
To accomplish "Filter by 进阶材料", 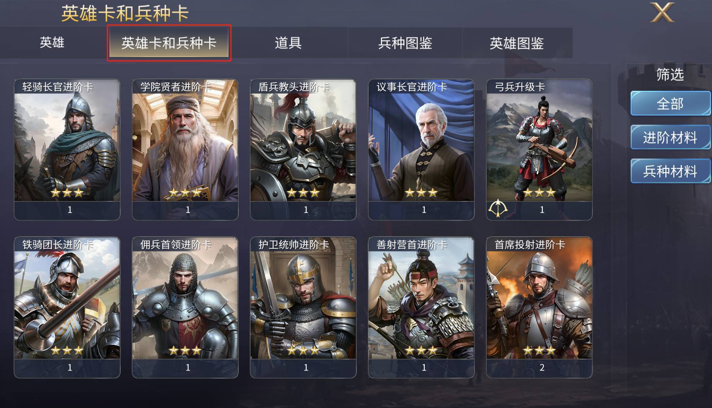I will tap(670, 137).
